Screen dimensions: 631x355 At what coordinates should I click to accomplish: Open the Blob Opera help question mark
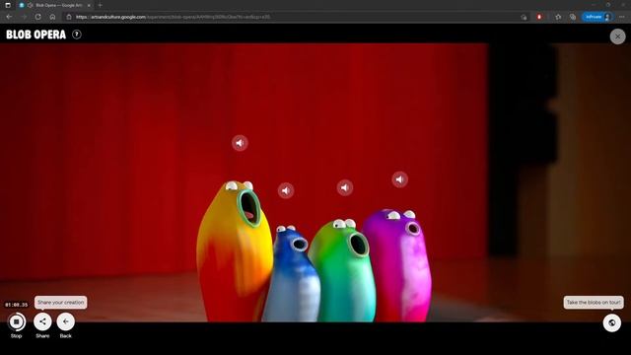[x=77, y=35]
